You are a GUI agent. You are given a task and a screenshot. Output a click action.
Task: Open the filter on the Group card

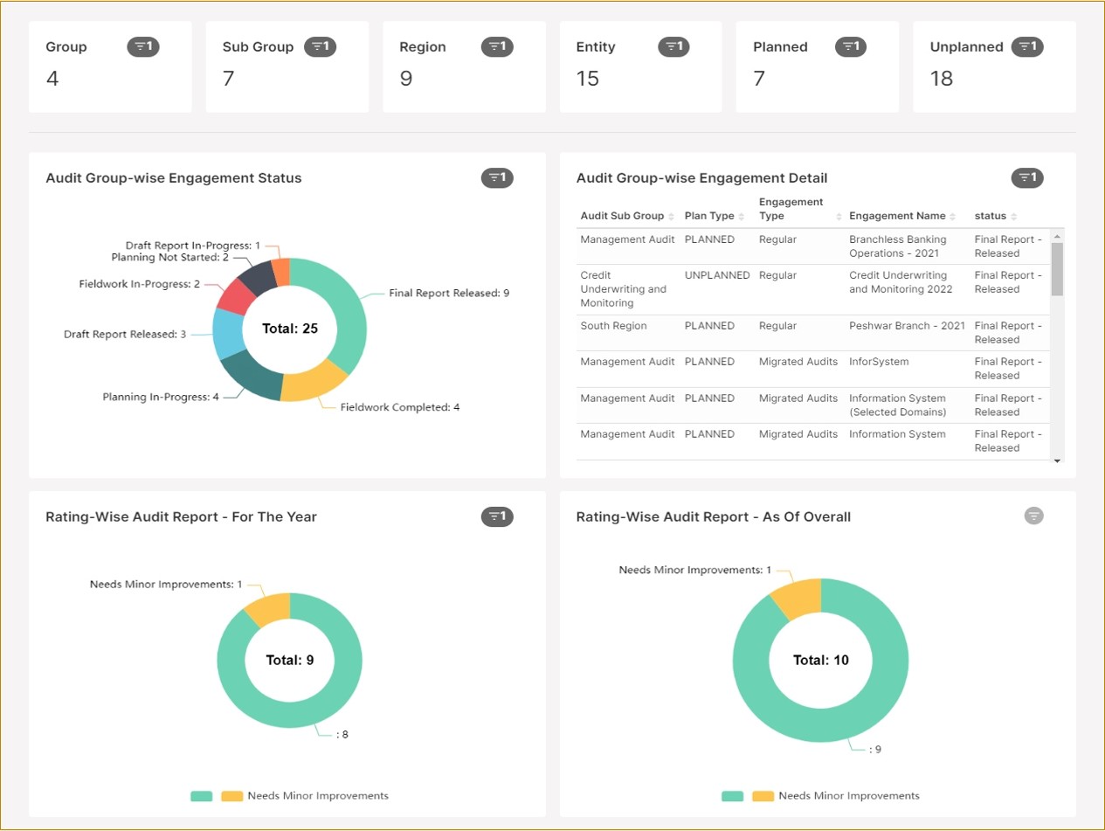pyautogui.click(x=143, y=47)
